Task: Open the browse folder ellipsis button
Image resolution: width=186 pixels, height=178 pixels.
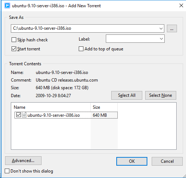Action: pos(172,29)
